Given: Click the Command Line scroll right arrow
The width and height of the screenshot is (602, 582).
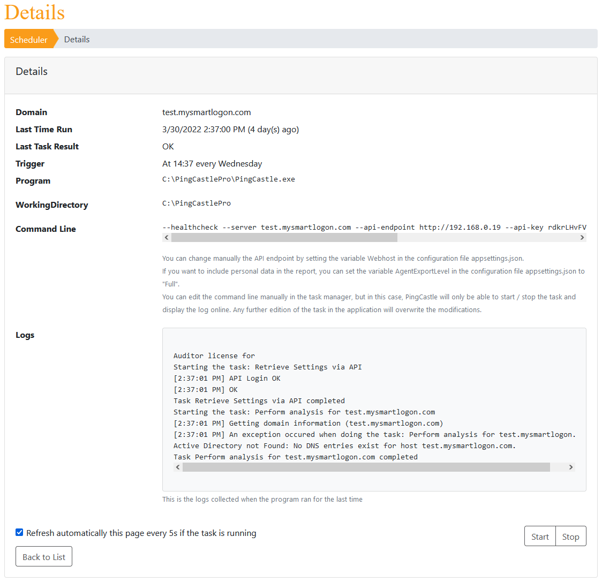Looking at the screenshot, I should click(582, 238).
